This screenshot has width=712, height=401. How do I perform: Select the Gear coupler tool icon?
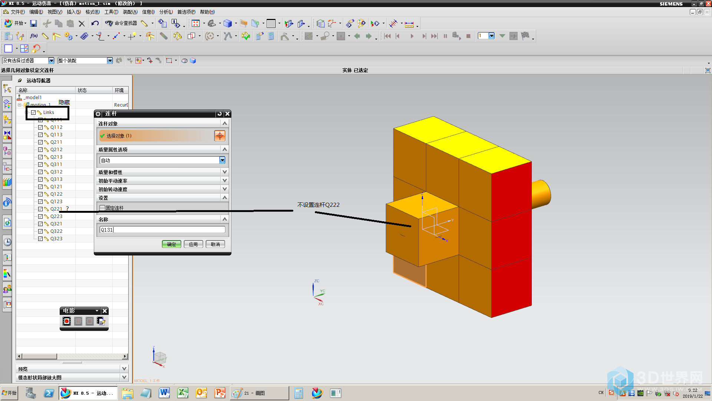click(x=68, y=36)
